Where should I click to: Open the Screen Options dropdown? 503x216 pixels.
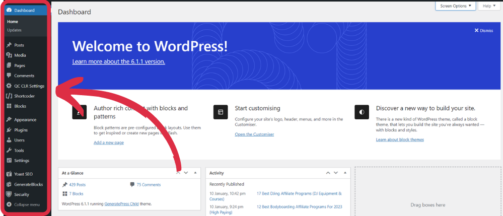click(x=456, y=6)
